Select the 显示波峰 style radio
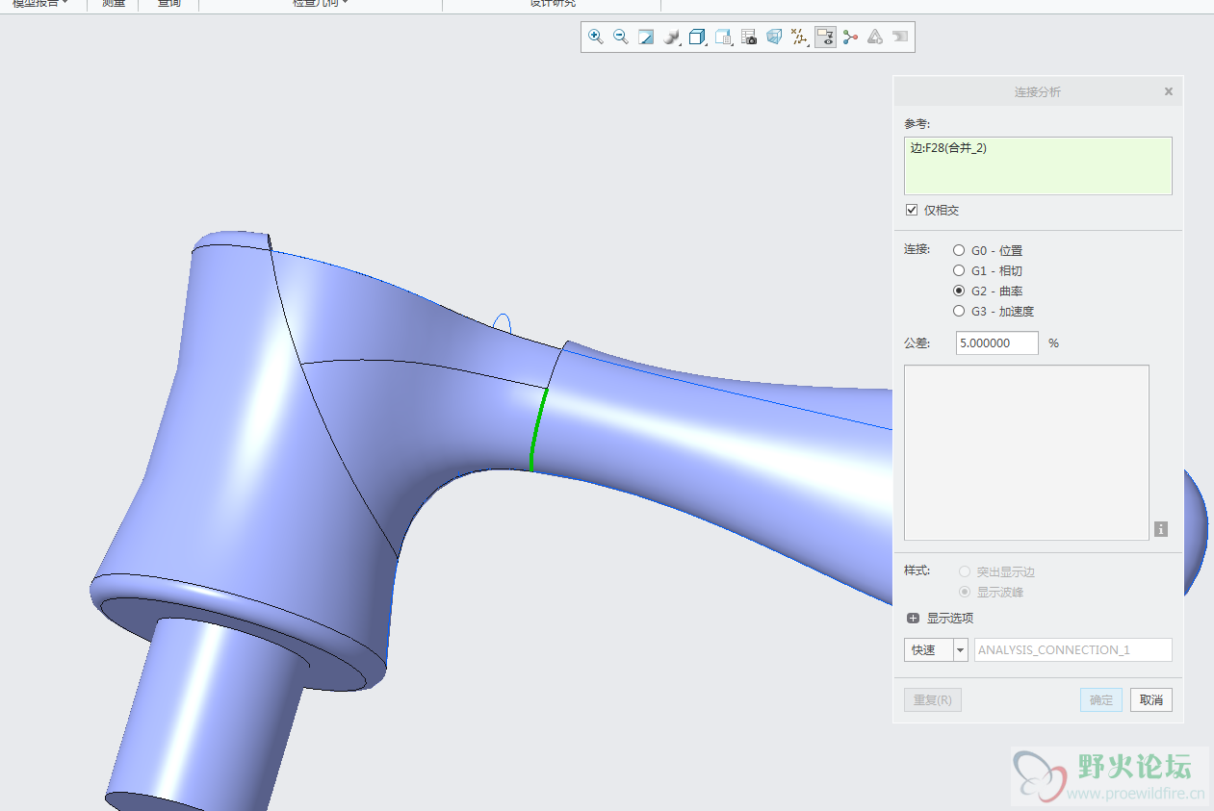Viewport: 1214px width, 811px height. tap(965, 592)
